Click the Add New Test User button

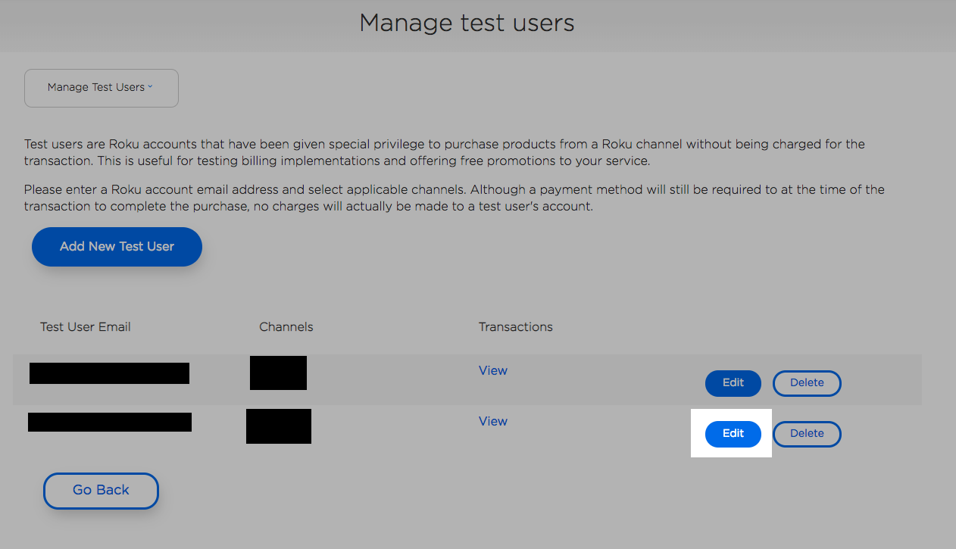click(x=117, y=247)
